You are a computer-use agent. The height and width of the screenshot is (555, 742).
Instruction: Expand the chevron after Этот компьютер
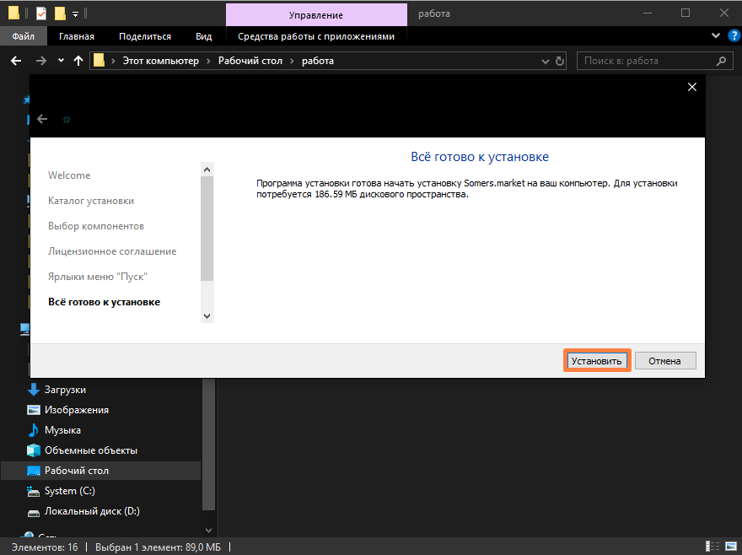(209, 61)
